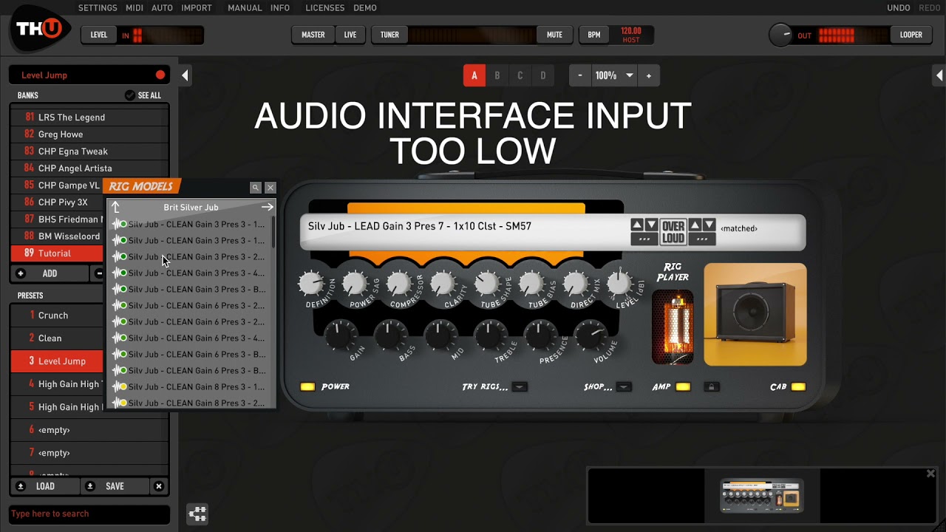Viewport: 946px width, 532px height.
Task: Switch to Live mode
Action: tap(350, 35)
